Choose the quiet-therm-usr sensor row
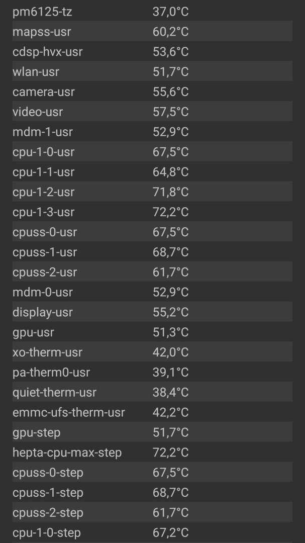The width and height of the screenshot is (305, 543). tap(152, 392)
